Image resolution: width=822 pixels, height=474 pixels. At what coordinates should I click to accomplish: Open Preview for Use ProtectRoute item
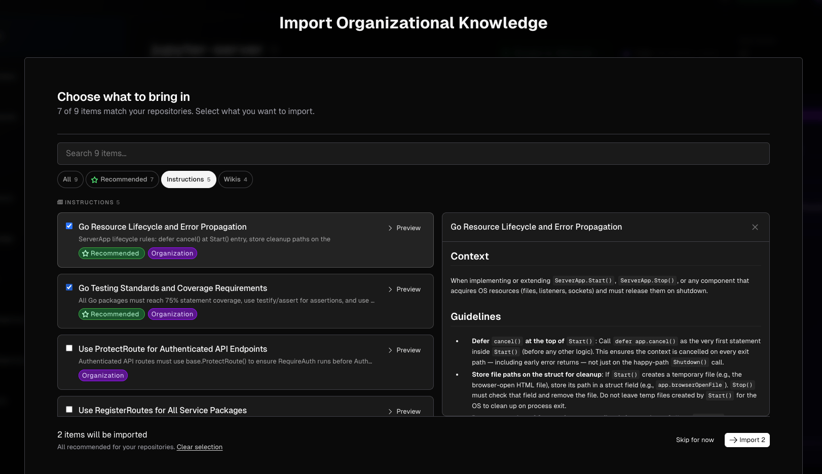pos(404,350)
